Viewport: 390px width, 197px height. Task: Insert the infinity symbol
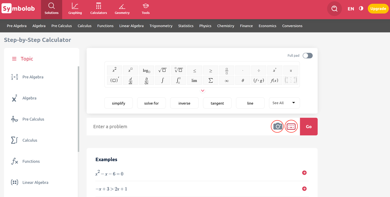pos(227,81)
